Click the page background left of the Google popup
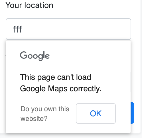This screenshot has height=138, width=142. coord(3,86)
